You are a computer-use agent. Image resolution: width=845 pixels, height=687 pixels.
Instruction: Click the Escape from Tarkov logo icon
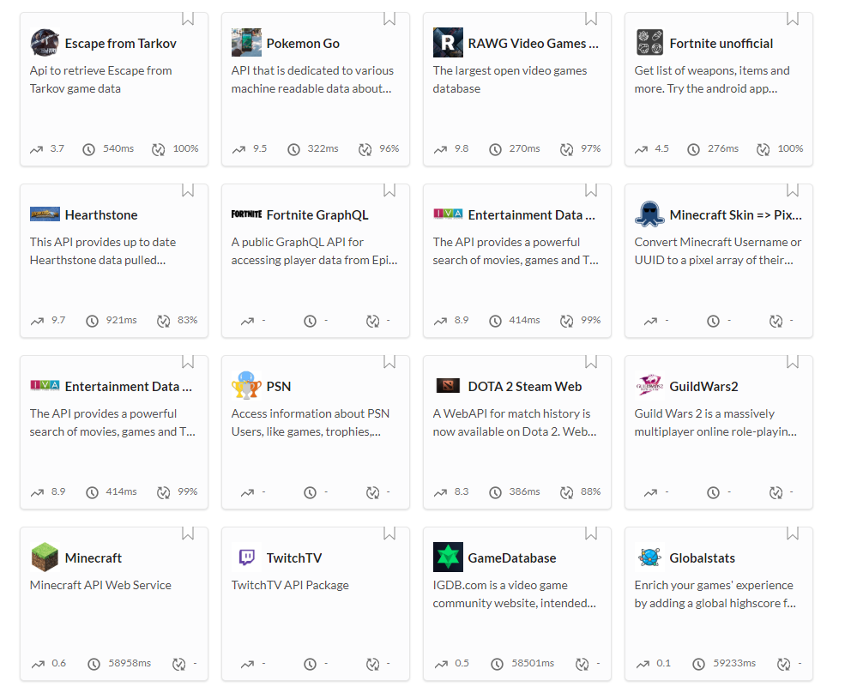(x=45, y=43)
